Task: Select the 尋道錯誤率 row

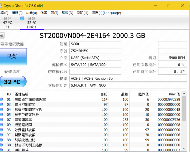Action: (x=91, y=120)
